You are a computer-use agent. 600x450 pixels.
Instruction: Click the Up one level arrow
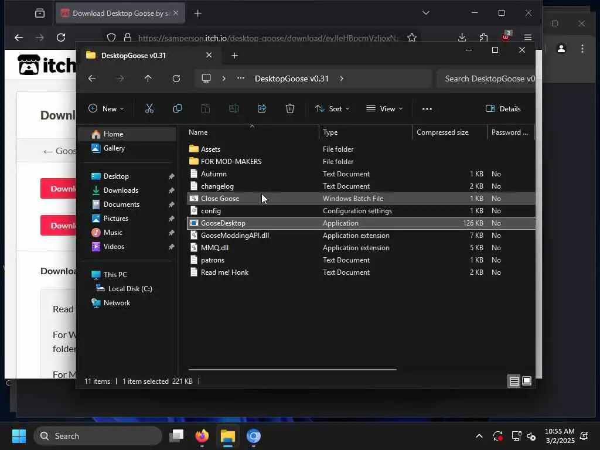[148, 79]
